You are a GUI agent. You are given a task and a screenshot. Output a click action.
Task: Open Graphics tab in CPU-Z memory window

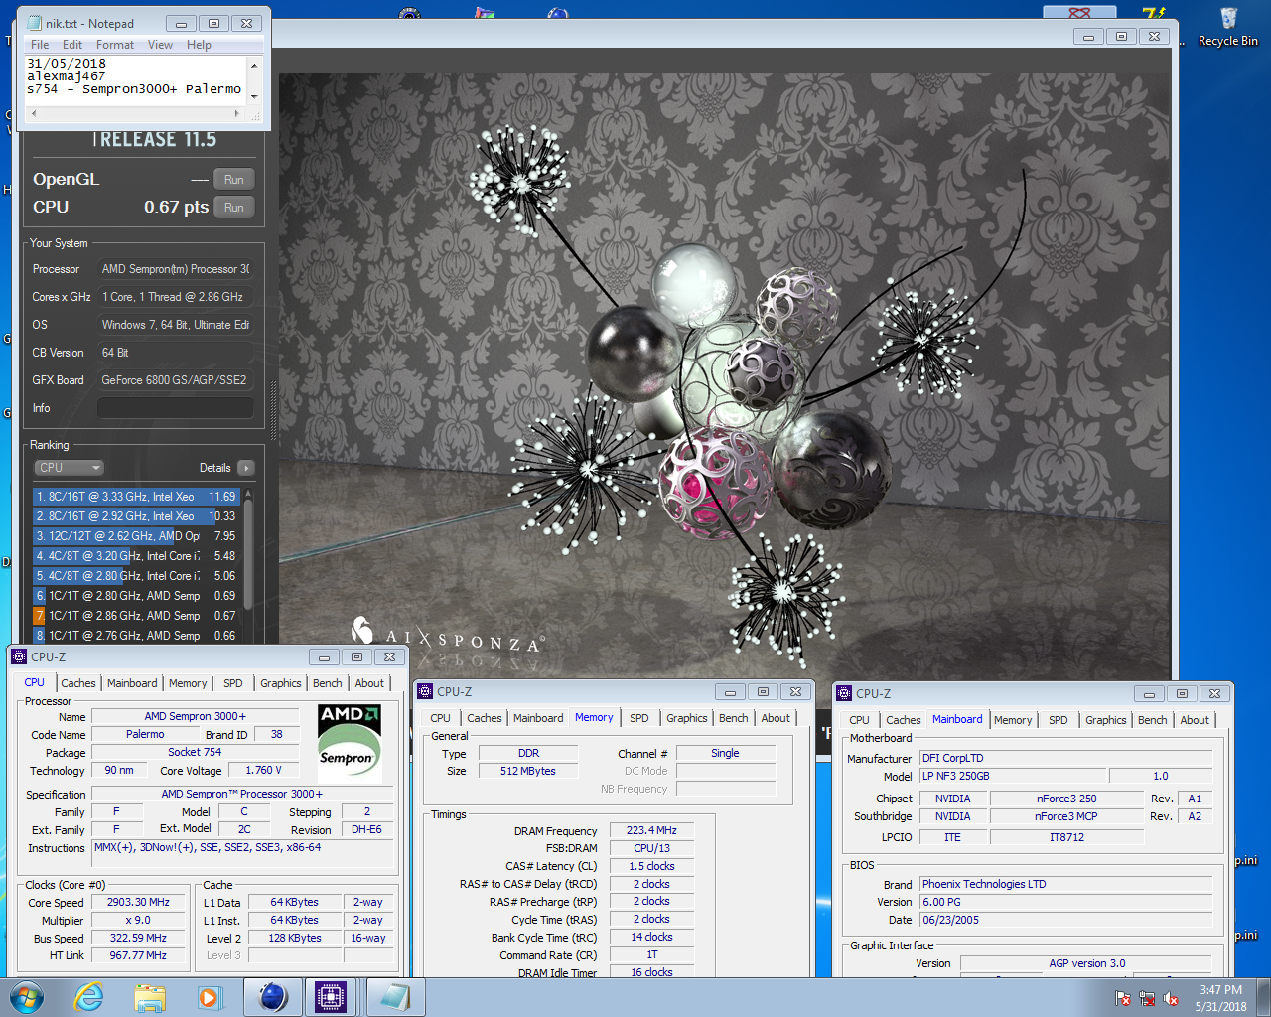(687, 718)
